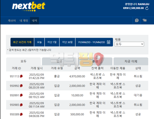Switch to the 자금 이체 tab
154x119 pixels.
131,61
